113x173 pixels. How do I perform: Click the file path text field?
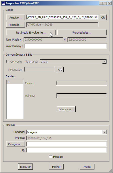point(62,17)
